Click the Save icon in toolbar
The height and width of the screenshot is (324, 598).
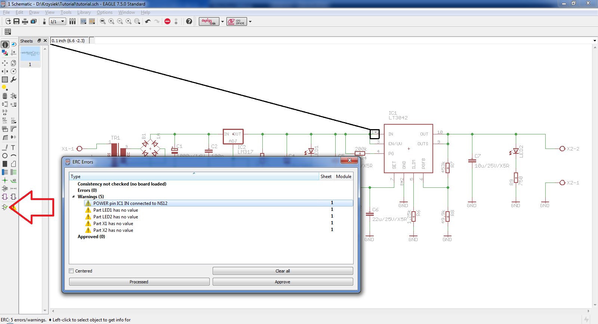coord(16,22)
